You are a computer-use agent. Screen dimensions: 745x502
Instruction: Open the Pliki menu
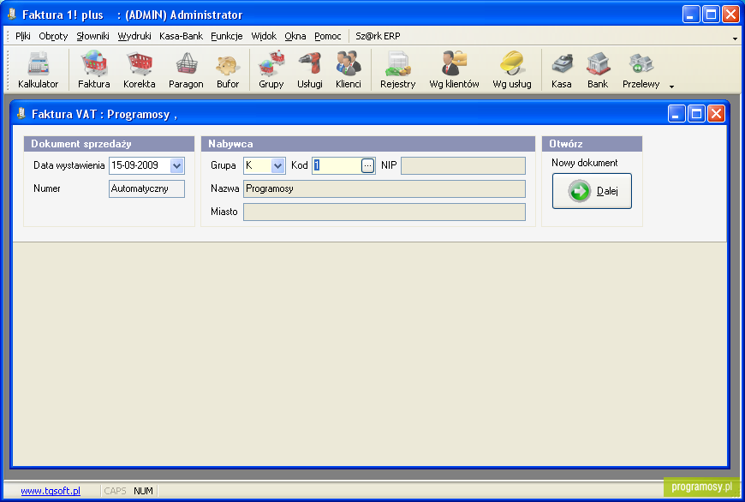coord(23,36)
